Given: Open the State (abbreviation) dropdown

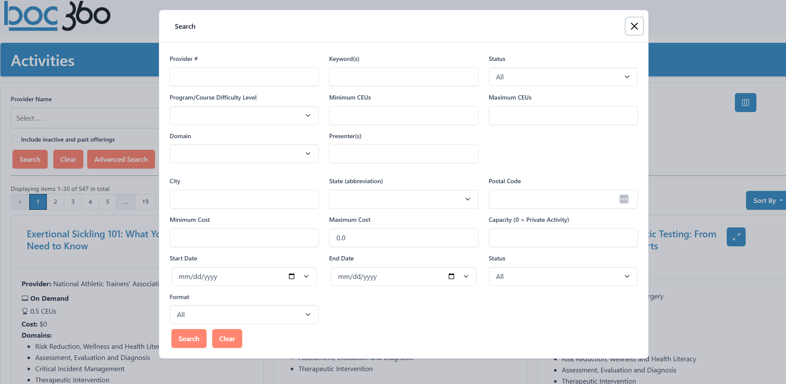Looking at the screenshot, I should 403,199.
